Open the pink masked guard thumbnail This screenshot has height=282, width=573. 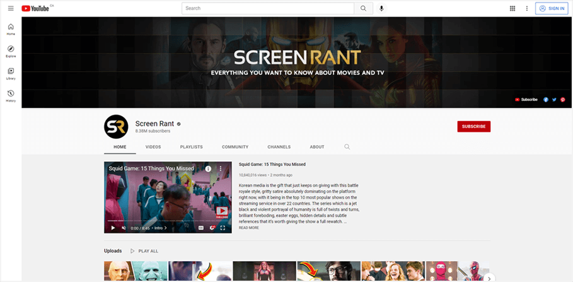[x=458, y=271]
